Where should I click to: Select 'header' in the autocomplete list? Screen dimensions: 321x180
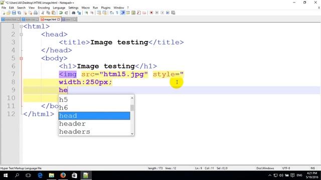coord(94,123)
